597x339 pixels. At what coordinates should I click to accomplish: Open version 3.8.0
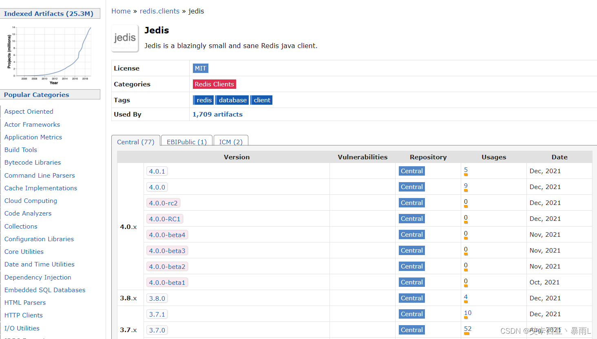click(157, 299)
